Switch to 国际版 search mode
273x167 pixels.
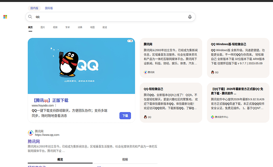point(49,8)
